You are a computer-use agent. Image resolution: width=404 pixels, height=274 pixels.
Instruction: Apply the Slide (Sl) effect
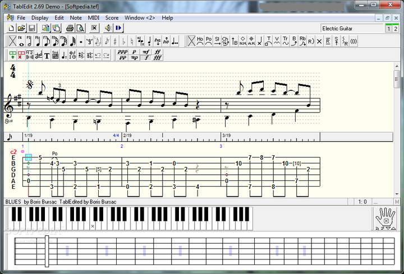(x=217, y=41)
